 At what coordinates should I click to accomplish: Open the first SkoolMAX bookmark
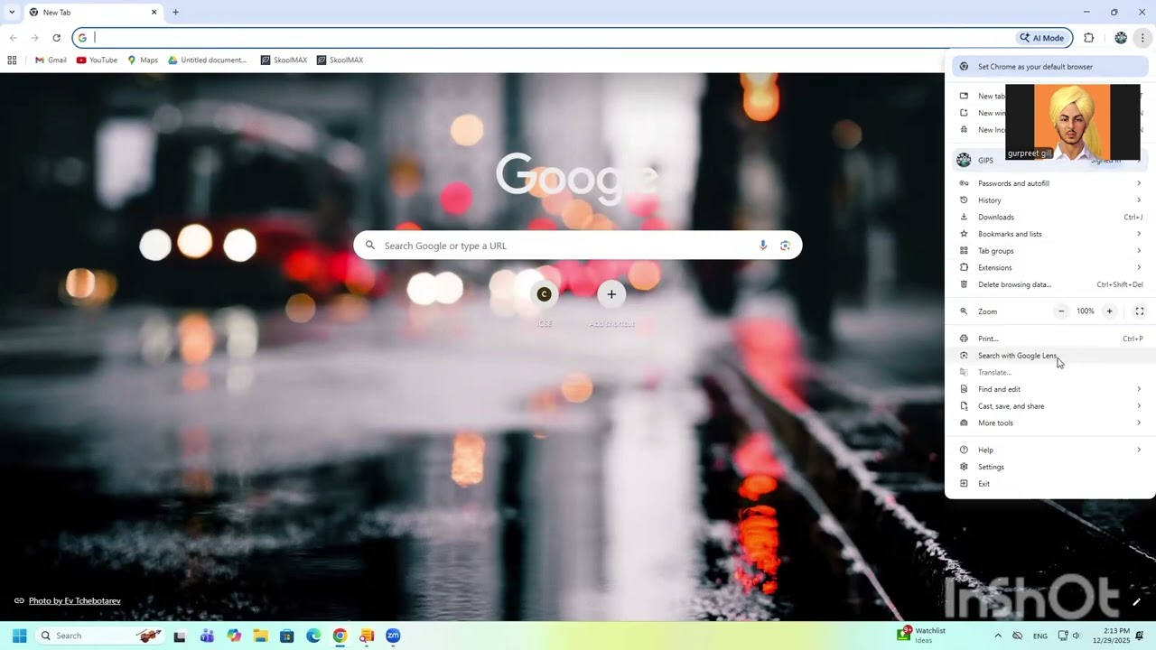(x=284, y=60)
